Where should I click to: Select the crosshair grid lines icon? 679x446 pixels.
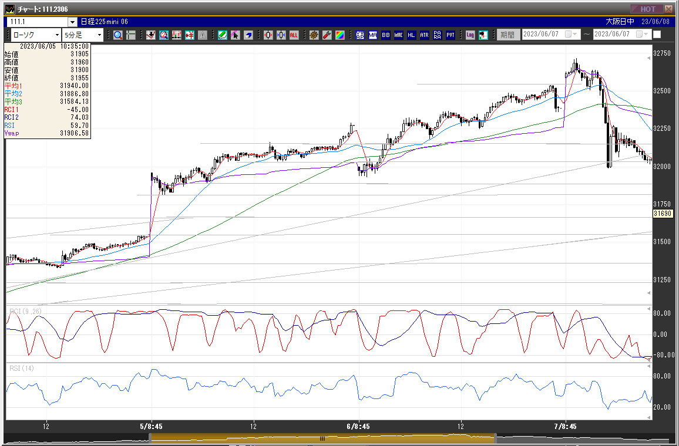click(x=131, y=35)
